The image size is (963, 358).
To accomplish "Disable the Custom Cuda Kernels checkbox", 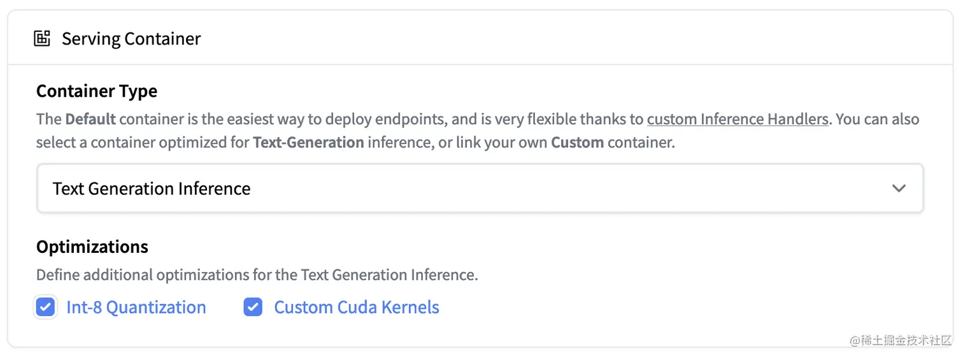I will point(253,308).
